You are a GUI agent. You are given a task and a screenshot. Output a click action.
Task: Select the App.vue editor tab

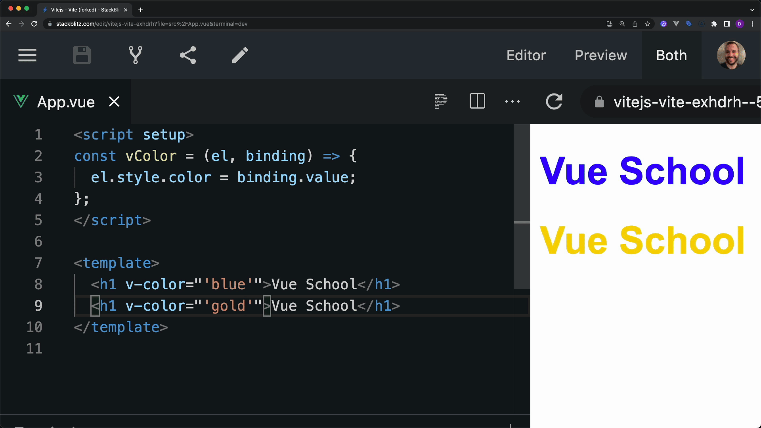pos(66,102)
